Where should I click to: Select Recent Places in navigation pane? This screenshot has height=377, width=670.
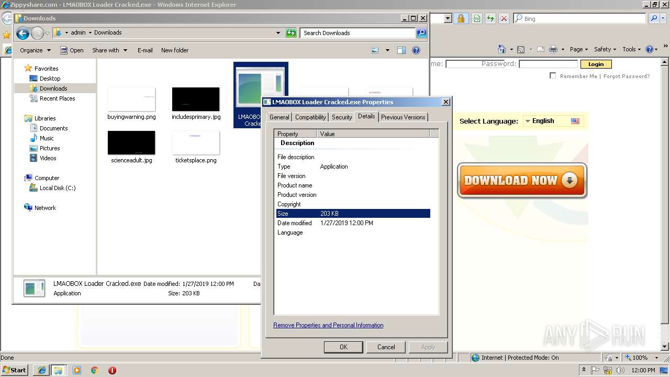tap(57, 98)
